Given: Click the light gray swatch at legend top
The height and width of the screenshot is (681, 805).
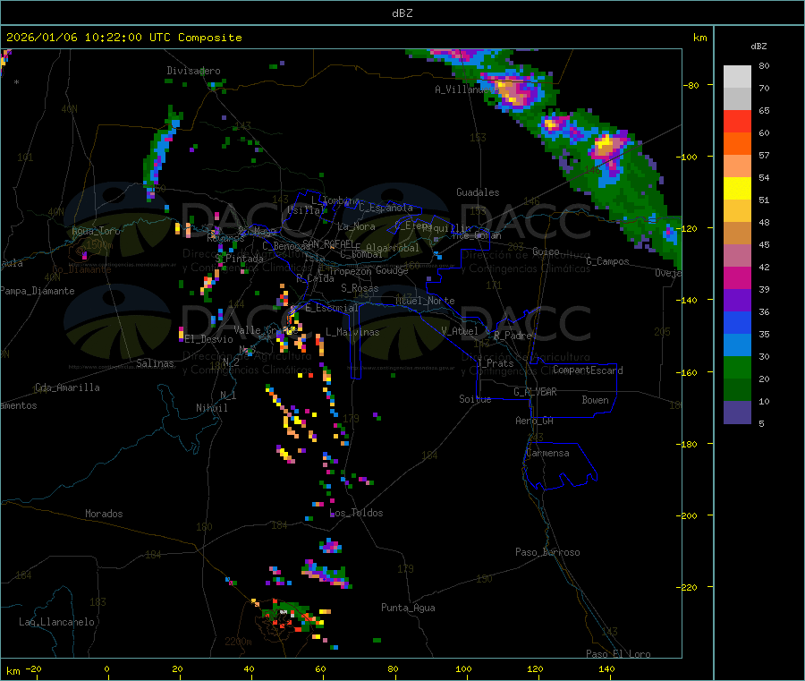Looking at the screenshot, I should 737,76.
